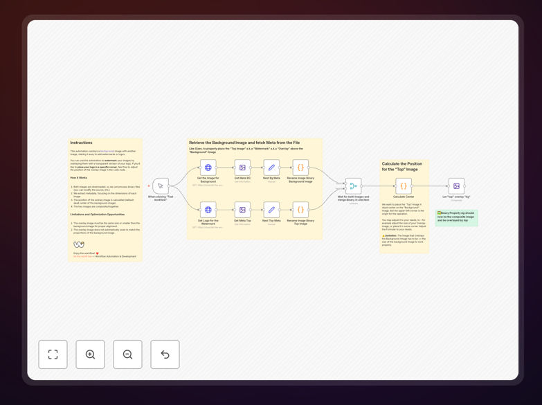Screen dimensions: 542x405
Task: Click the 'Instructions' sticky note heading
Action: [x=81, y=143]
